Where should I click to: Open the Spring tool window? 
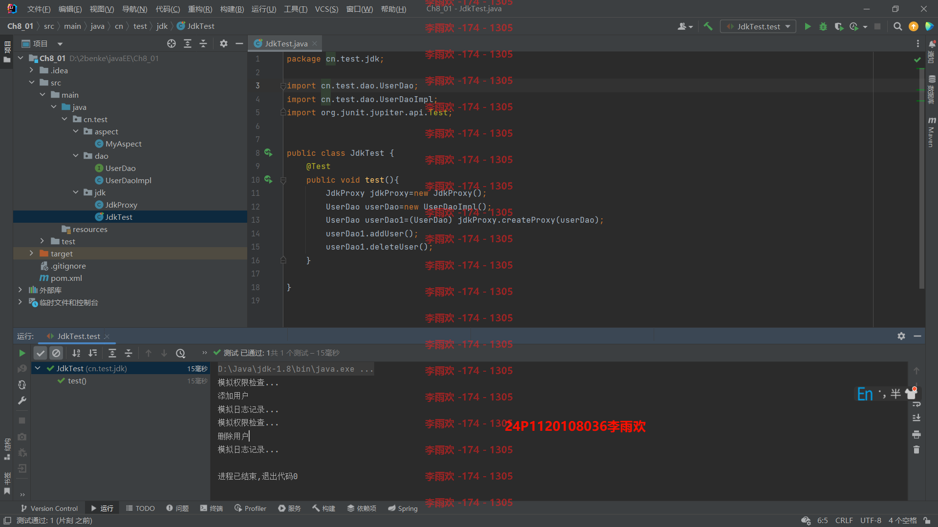tap(403, 508)
